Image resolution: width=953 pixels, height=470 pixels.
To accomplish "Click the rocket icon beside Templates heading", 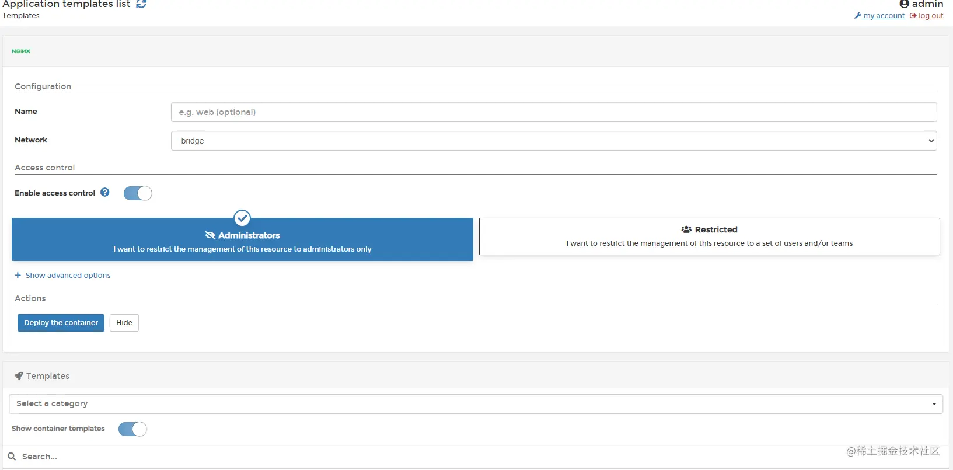I will pos(19,376).
